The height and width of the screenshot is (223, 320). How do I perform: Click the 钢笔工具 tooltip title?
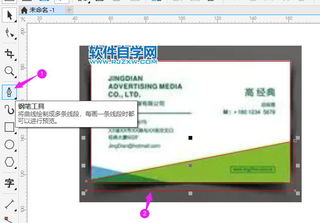tap(31, 106)
